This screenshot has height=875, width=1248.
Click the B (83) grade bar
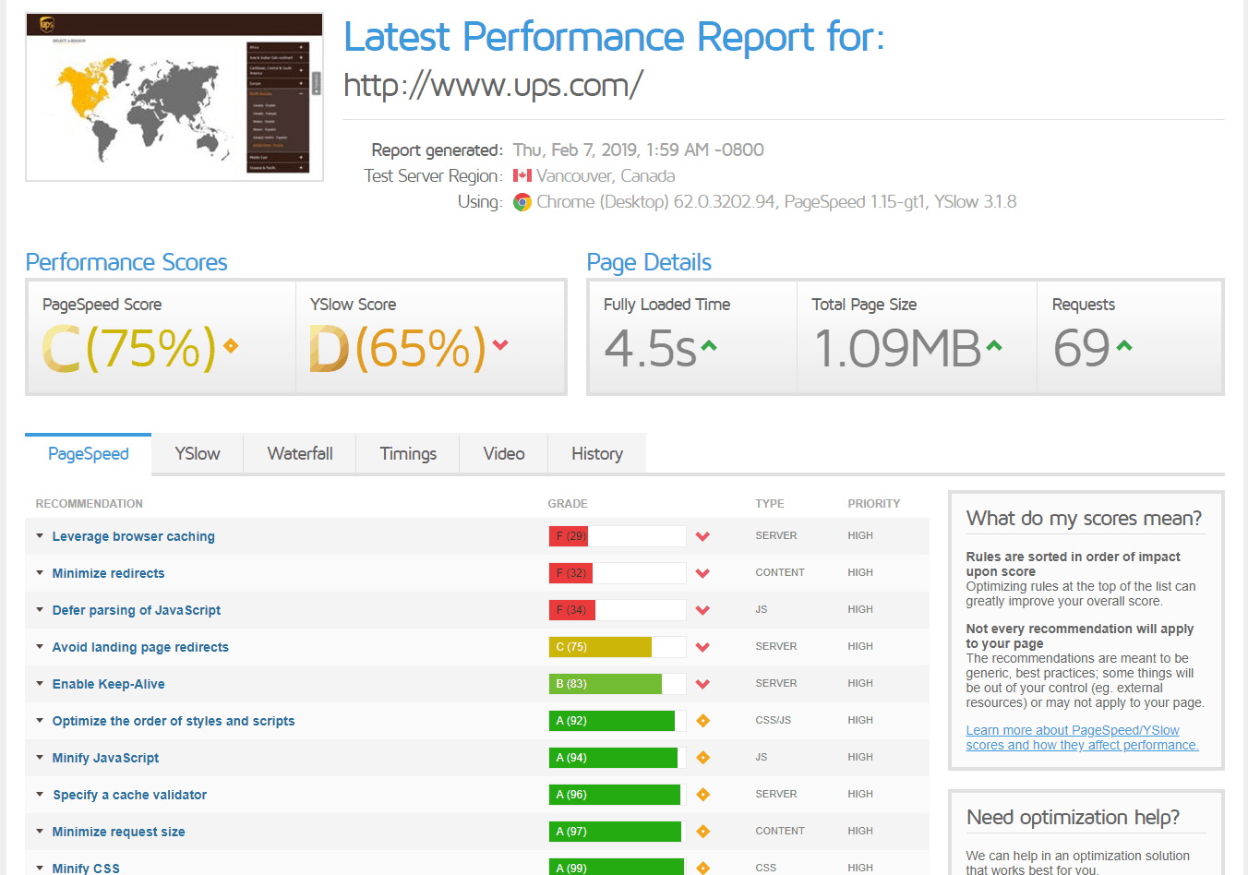pos(617,684)
